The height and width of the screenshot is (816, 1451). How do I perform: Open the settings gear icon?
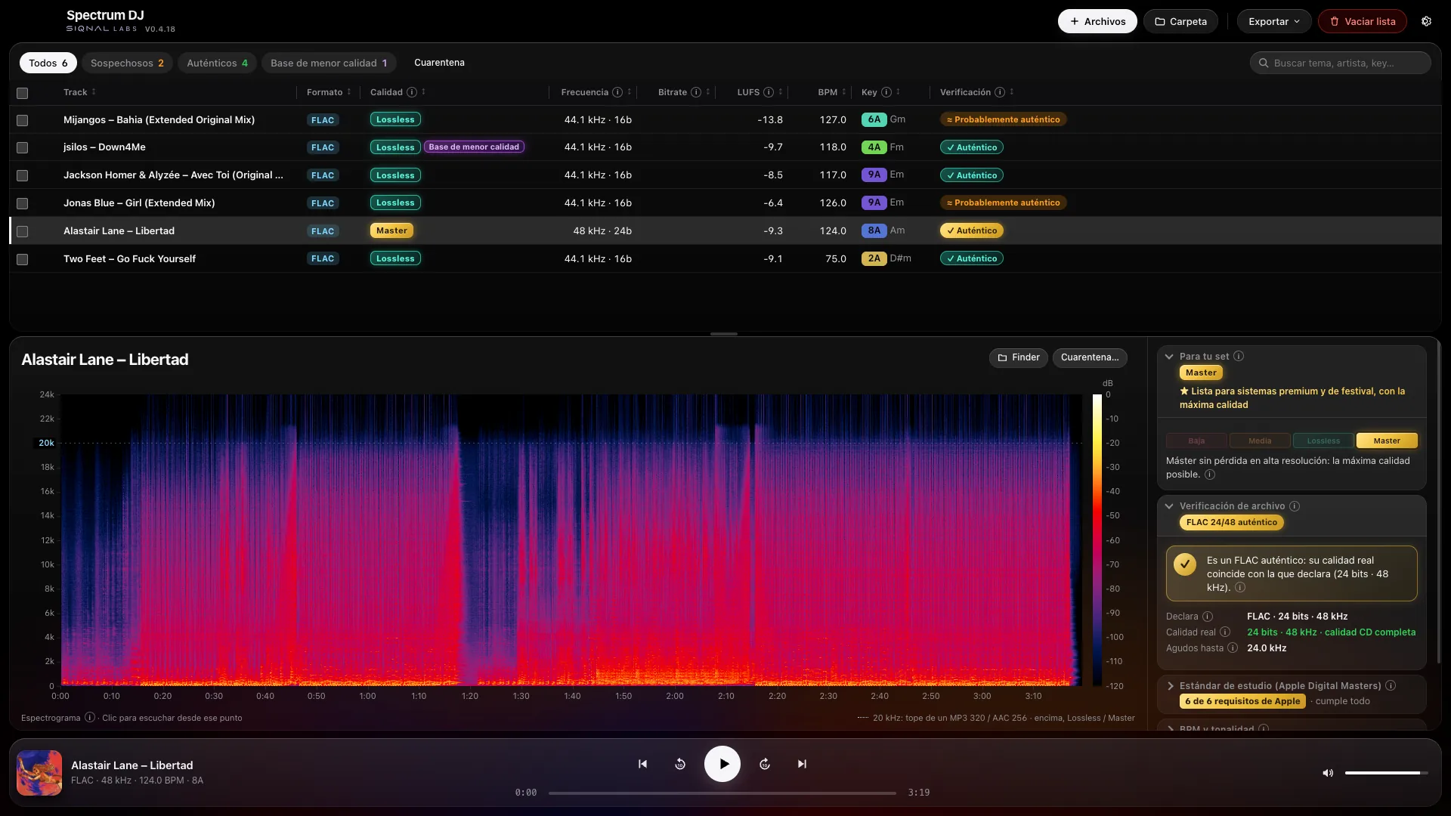1426,21
